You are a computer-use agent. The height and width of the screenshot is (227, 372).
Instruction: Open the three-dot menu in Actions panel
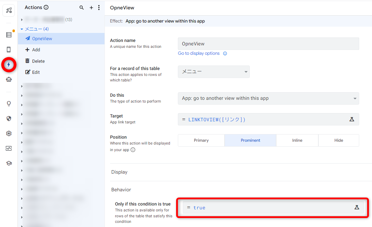click(x=99, y=7)
